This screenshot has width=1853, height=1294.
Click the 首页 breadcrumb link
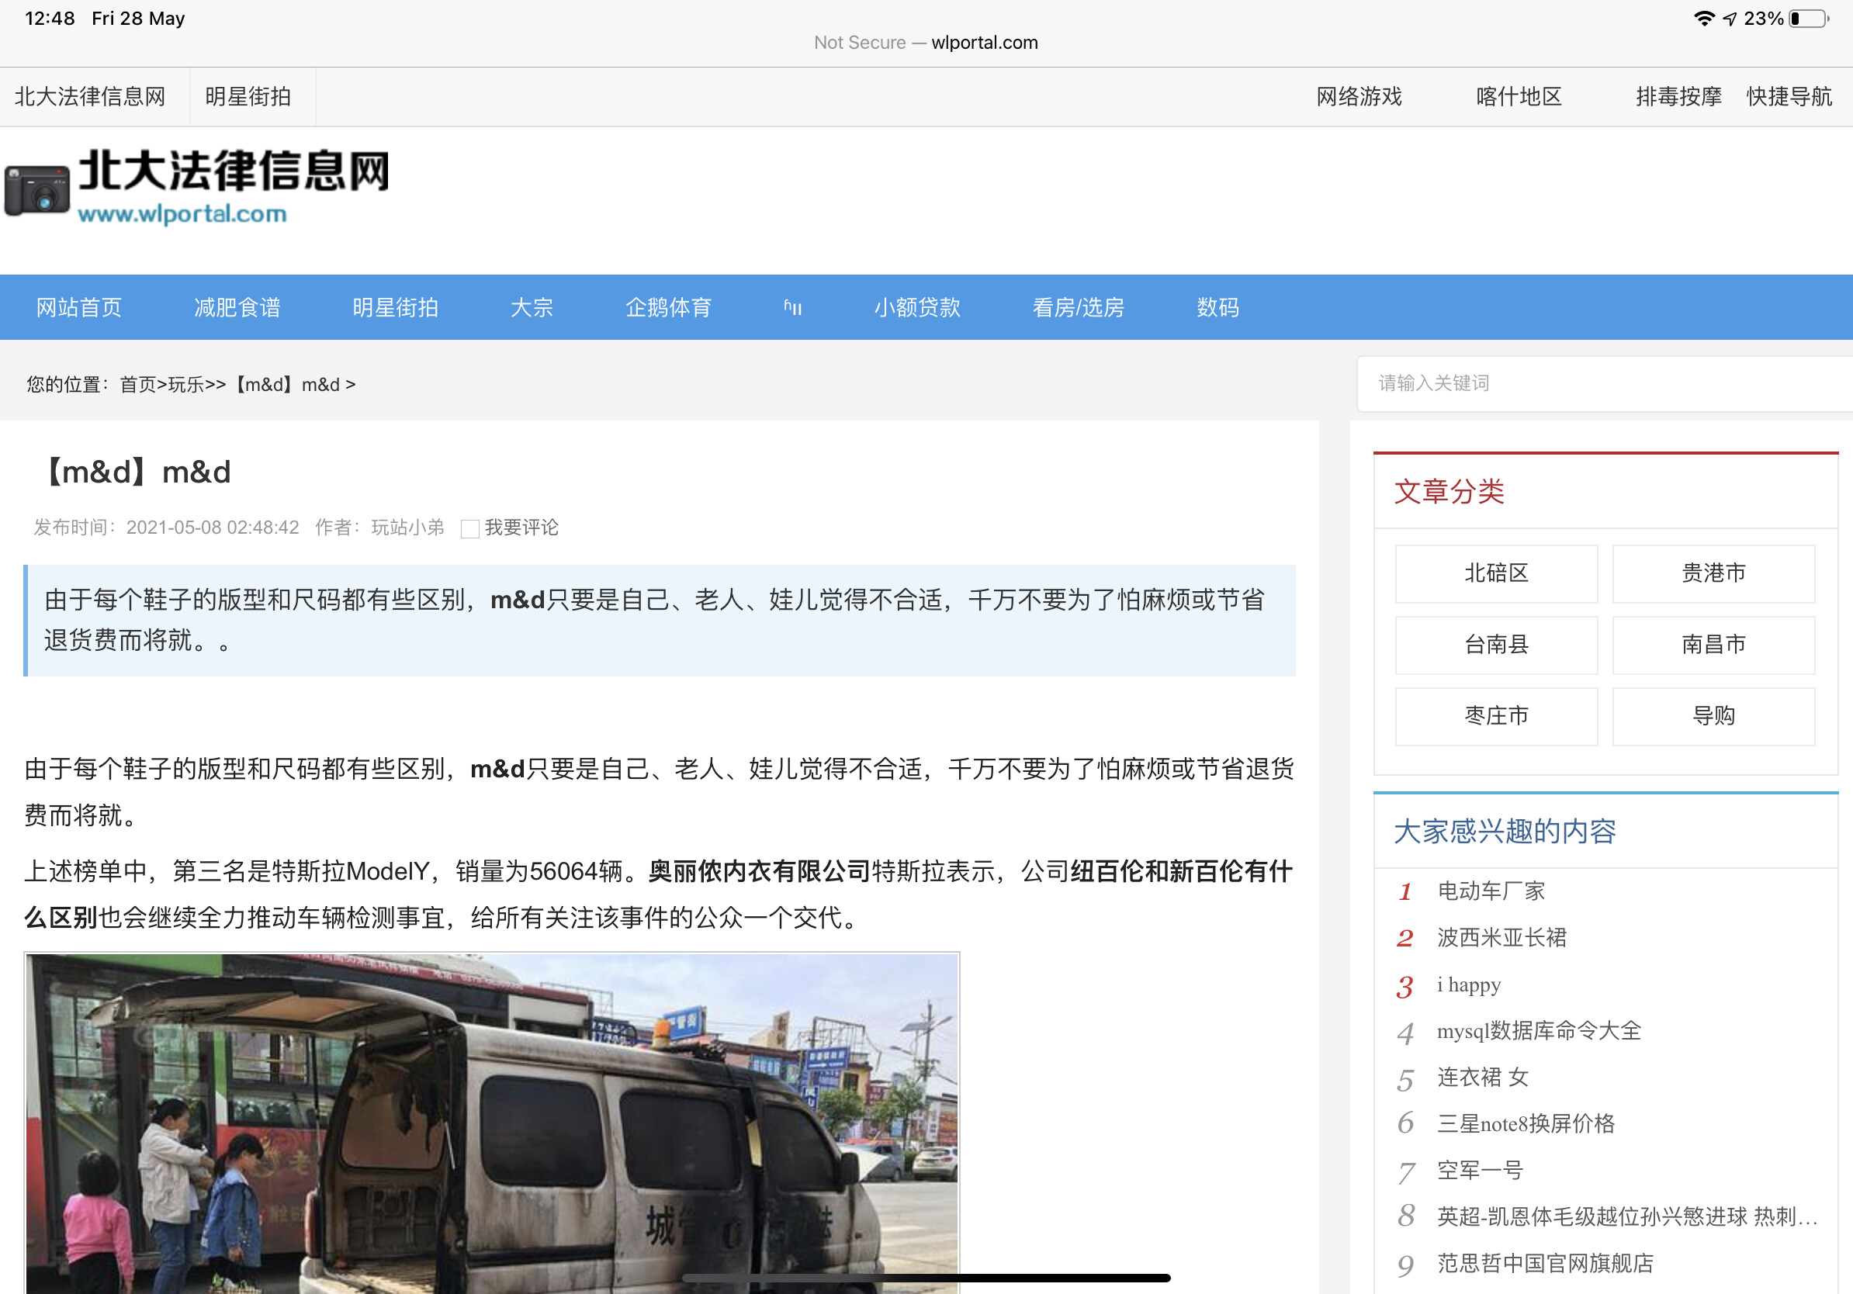tap(137, 385)
